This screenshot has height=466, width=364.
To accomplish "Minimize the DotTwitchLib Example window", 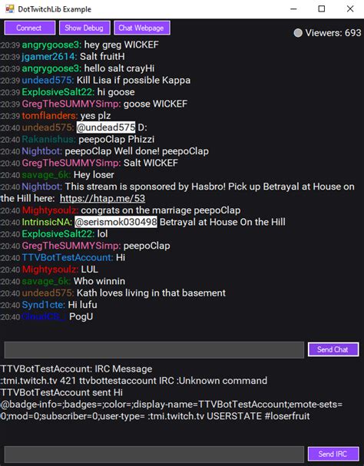I will pyautogui.click(x=293, y=9).
